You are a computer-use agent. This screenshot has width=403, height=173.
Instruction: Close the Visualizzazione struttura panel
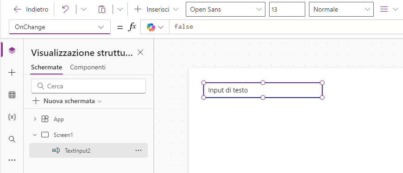point(140,53)
